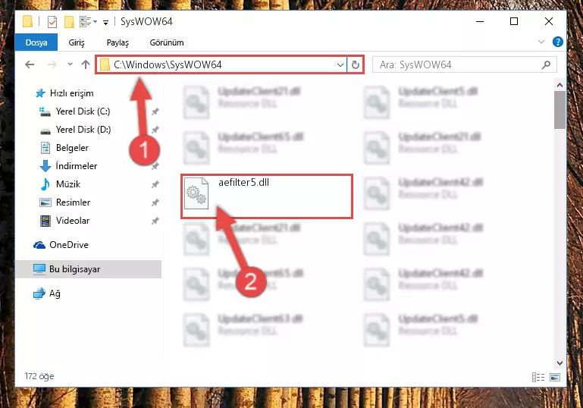Screen dimensions: 583x408
Task: Refresh the SysWOW64 folder view
Action: [355, 64]
